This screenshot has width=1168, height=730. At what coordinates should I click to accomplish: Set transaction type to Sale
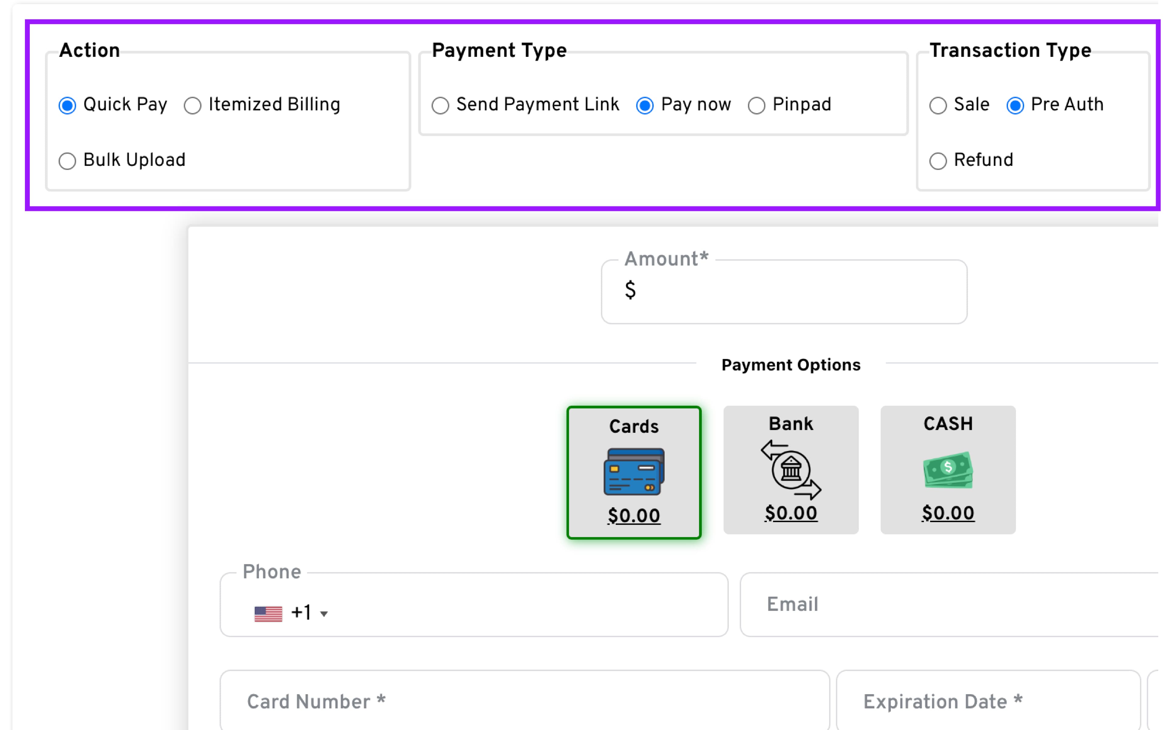(938, 105)
